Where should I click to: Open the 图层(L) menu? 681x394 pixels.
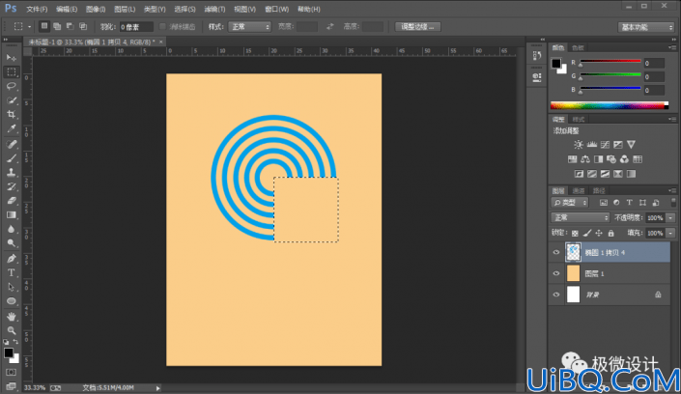pyautogui.click(x=125, y=9)
